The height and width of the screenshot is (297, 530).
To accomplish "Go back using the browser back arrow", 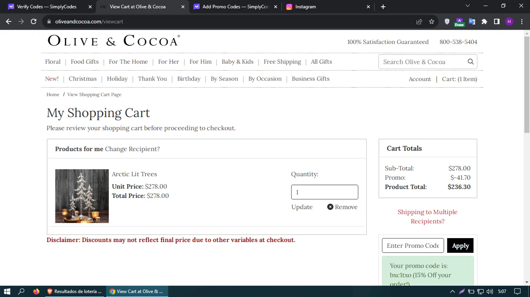I will click(9, 21).
